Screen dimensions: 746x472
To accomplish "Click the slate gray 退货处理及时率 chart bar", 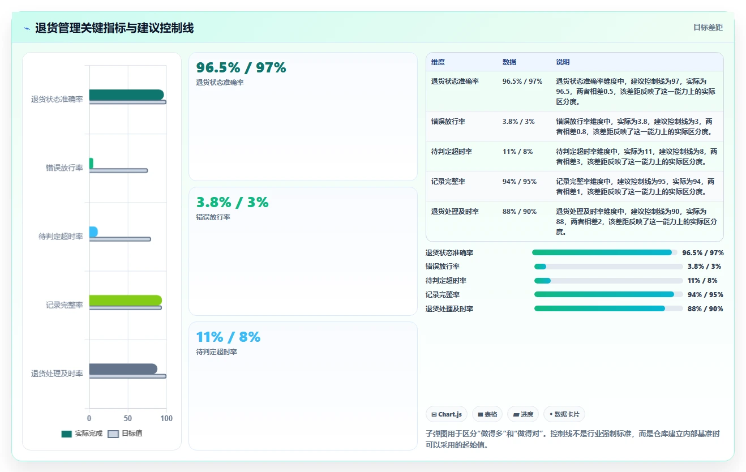I will 123,369.
